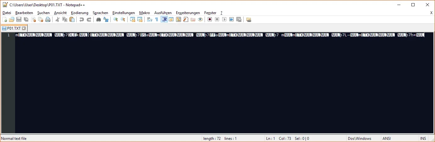Open the Sprachen menu
Screen dimensions: 435x142
point(100,13)
